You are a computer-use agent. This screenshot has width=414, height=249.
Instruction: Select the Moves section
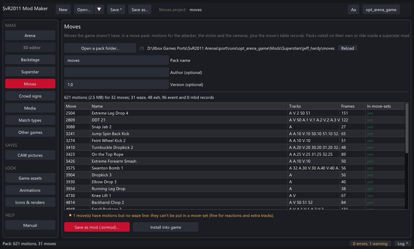[30, 84]
